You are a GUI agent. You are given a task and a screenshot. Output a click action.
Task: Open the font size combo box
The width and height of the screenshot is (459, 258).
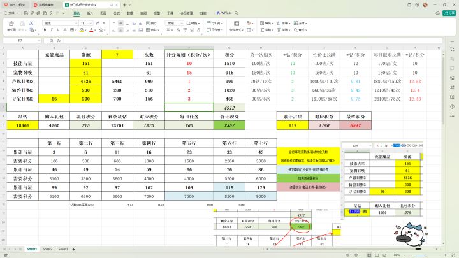click(x=86, y=23)
